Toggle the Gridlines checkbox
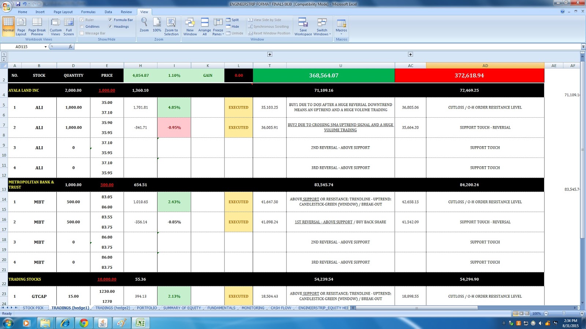The width and height of the screenshot is (586, 329). click(x=82, y=27)
